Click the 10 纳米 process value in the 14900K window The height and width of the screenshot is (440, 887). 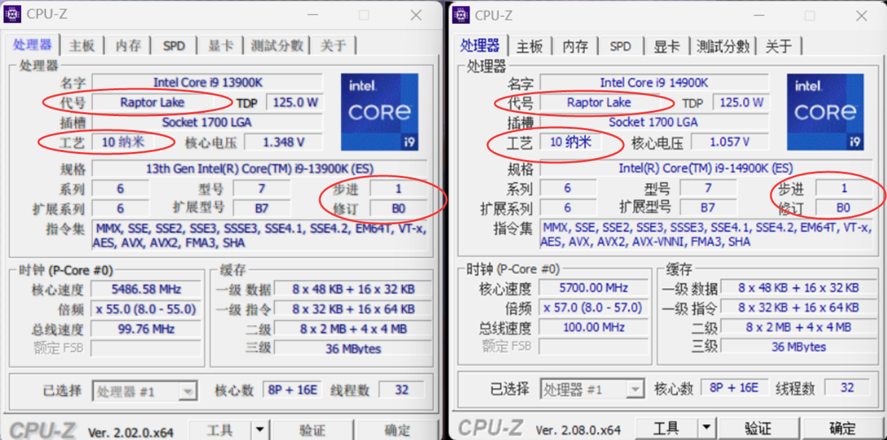pyautogui.click(x=570, y=142)
